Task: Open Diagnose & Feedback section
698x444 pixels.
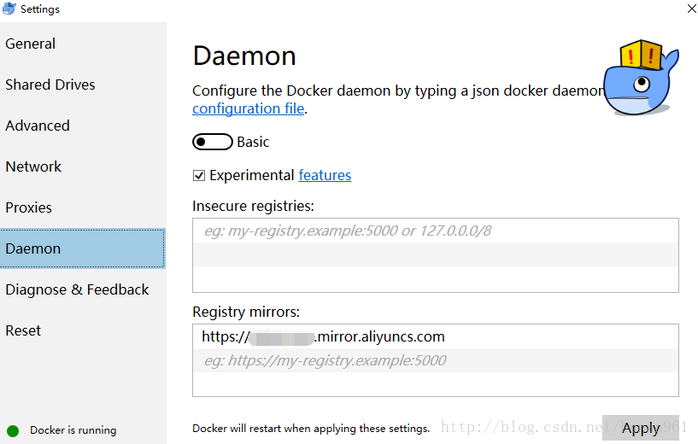Action: tap(77, 289)
